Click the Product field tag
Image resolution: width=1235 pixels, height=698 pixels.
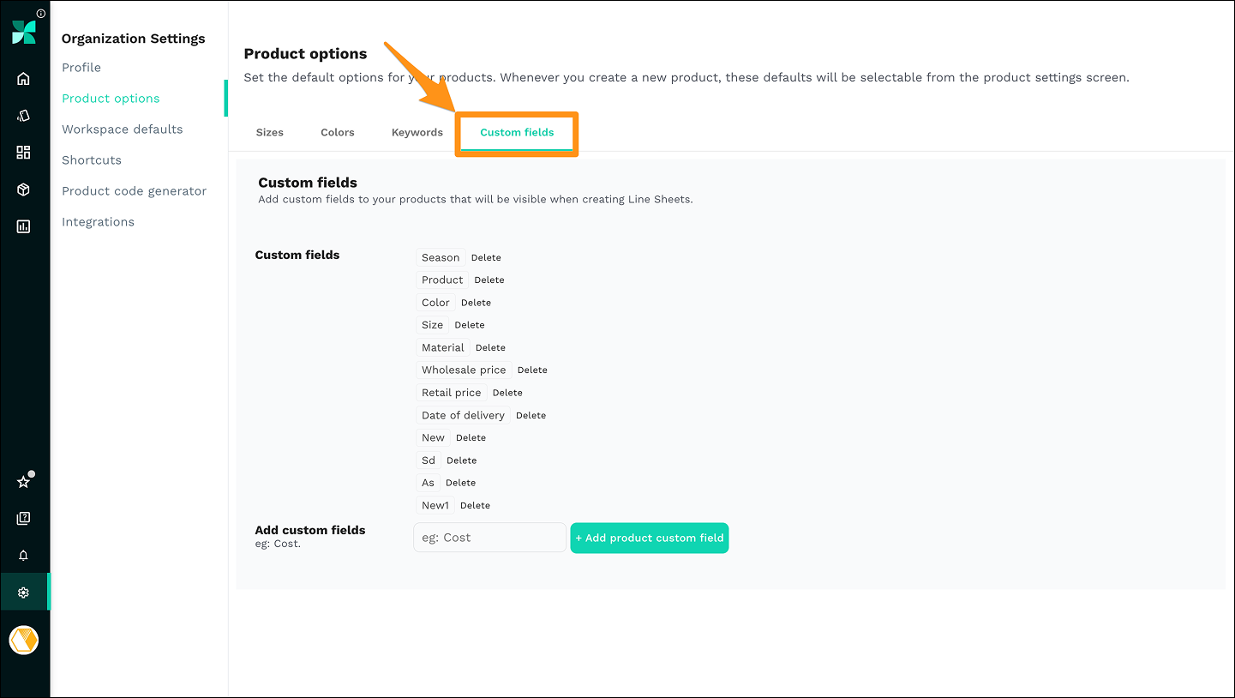point(442,280)
